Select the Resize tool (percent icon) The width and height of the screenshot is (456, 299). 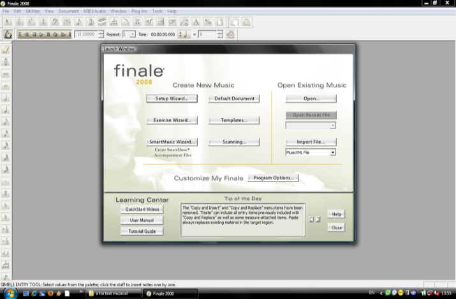208,22
